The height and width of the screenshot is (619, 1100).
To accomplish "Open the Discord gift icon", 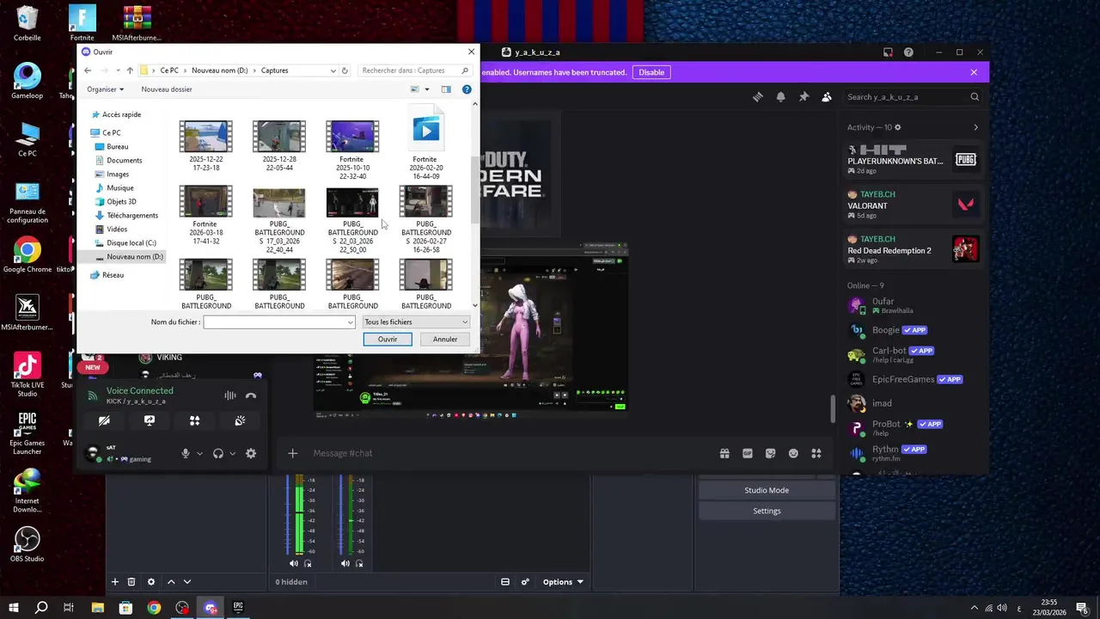I will [724, 453].
